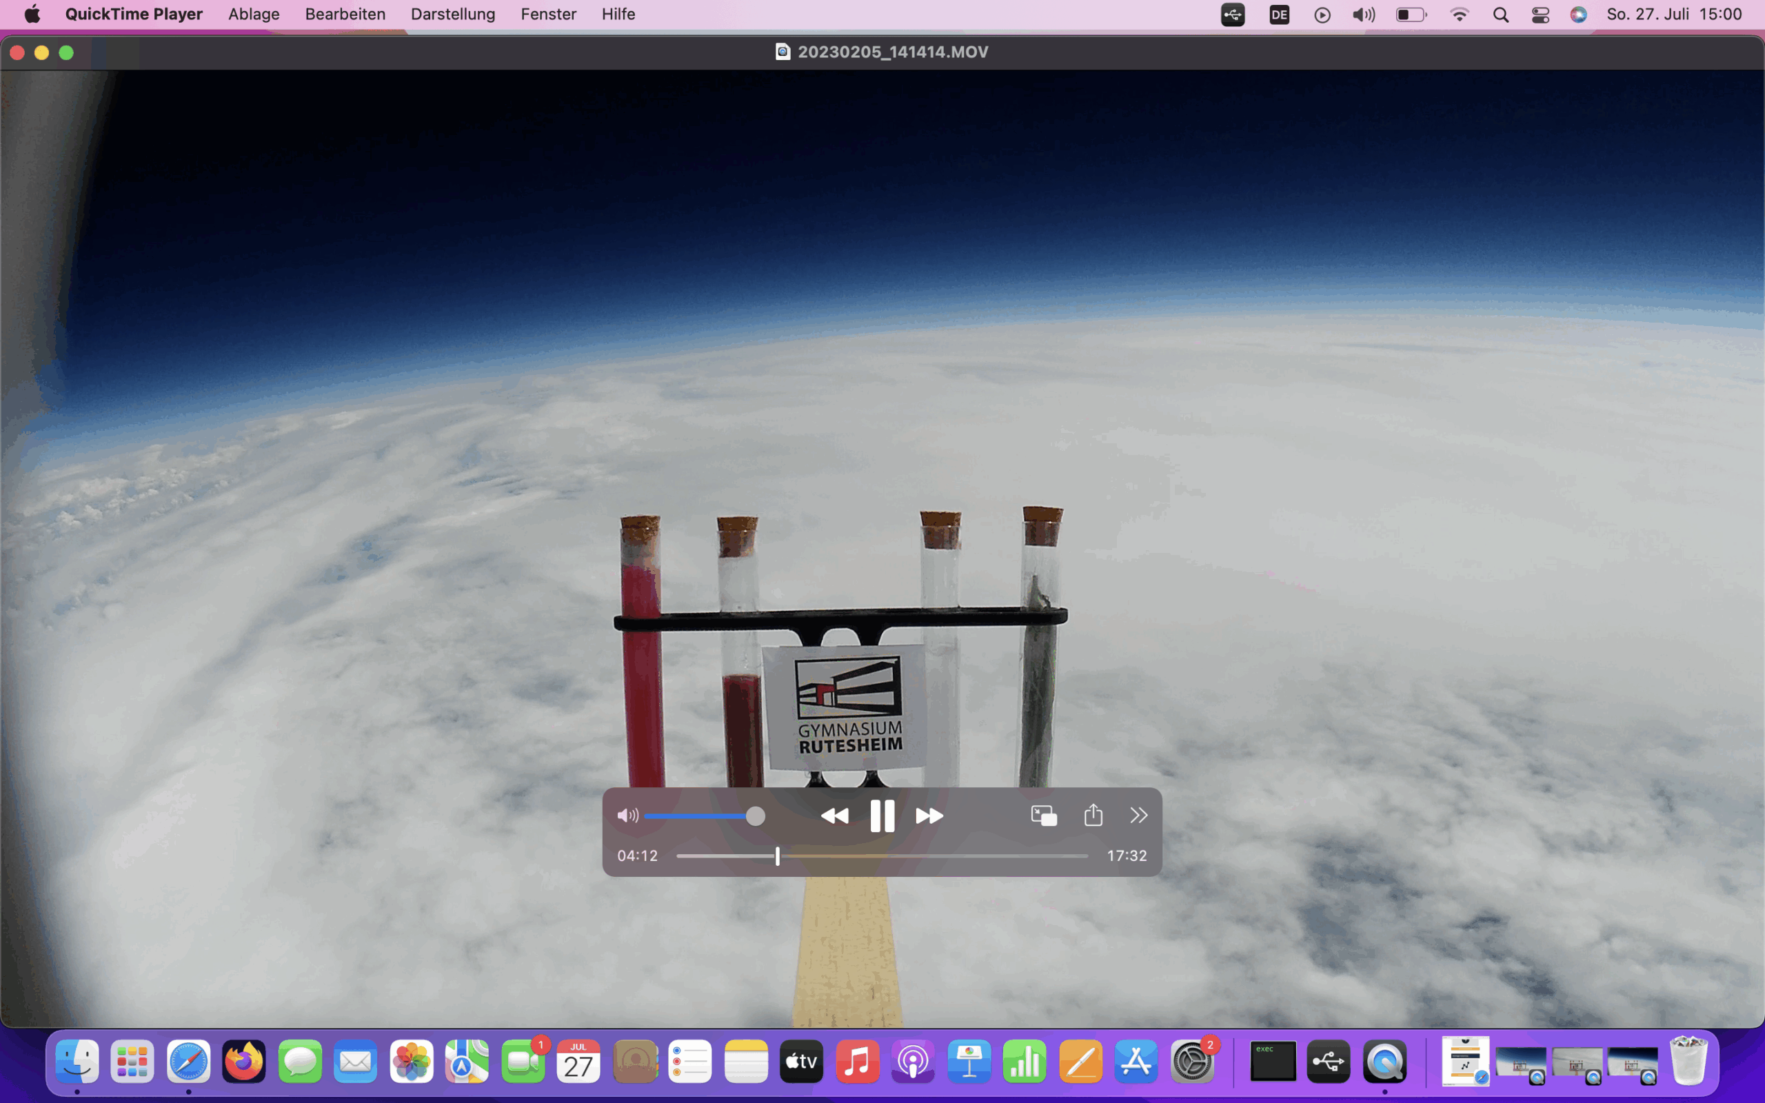Open Pages from the Dock
1765x1103 pixels.
[x=1080, y=1062]
